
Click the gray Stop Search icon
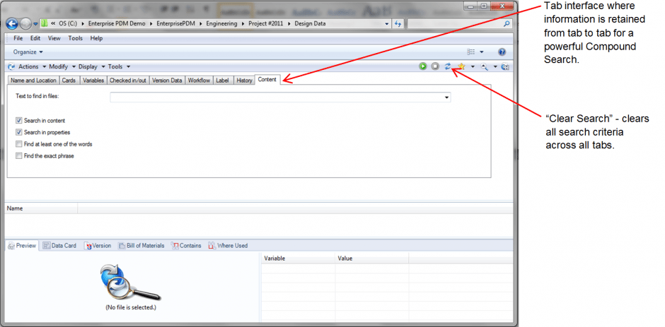point(435,66)
